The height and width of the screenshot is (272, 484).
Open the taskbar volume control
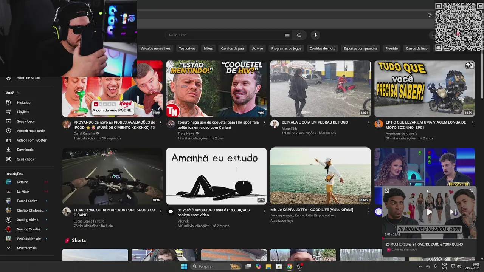click(459, 266)
